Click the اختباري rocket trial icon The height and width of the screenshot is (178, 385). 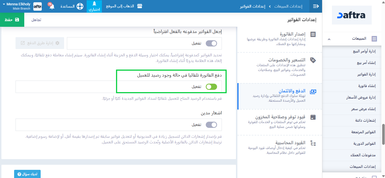click(x=94, y=4)
